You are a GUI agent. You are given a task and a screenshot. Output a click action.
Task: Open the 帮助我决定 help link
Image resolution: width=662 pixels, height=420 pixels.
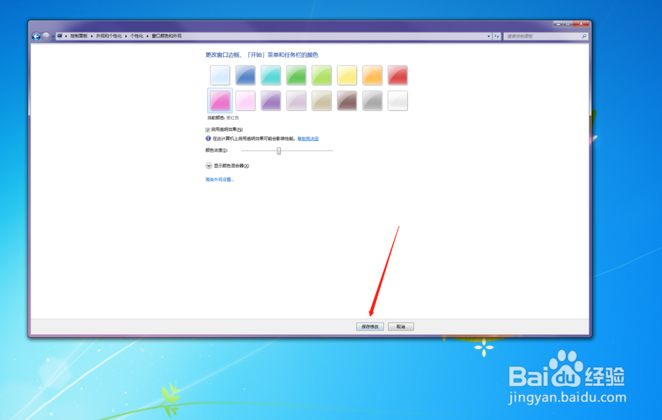click(x=308, y=138)
